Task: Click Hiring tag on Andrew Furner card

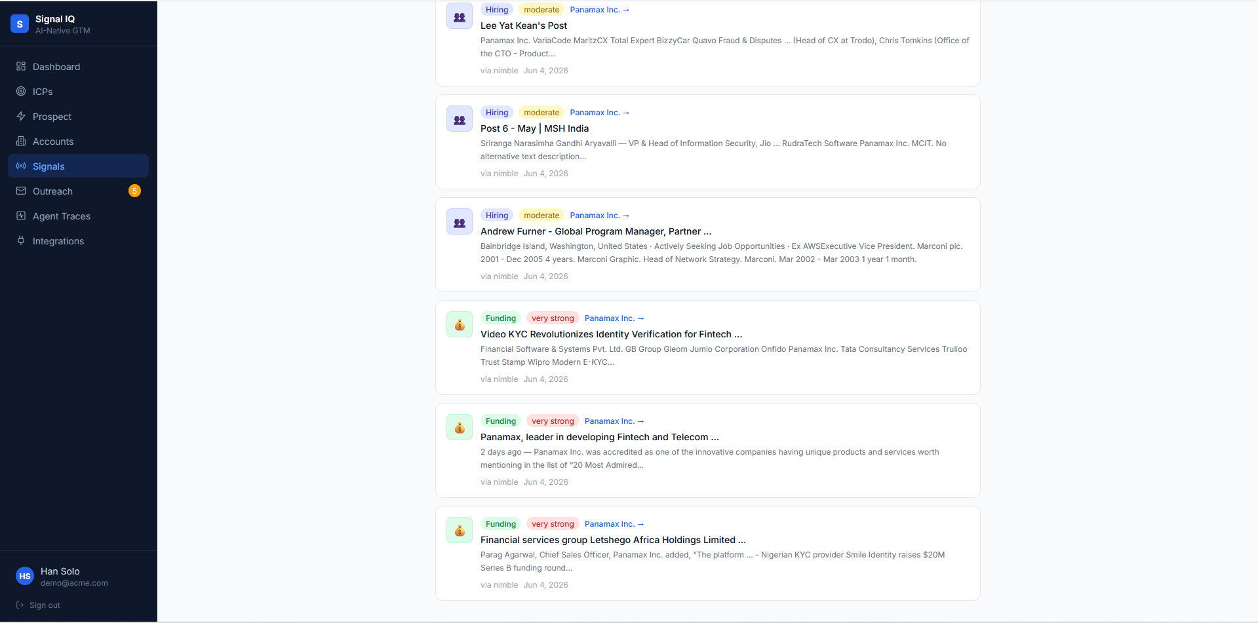Action: (x=497, y=216)
